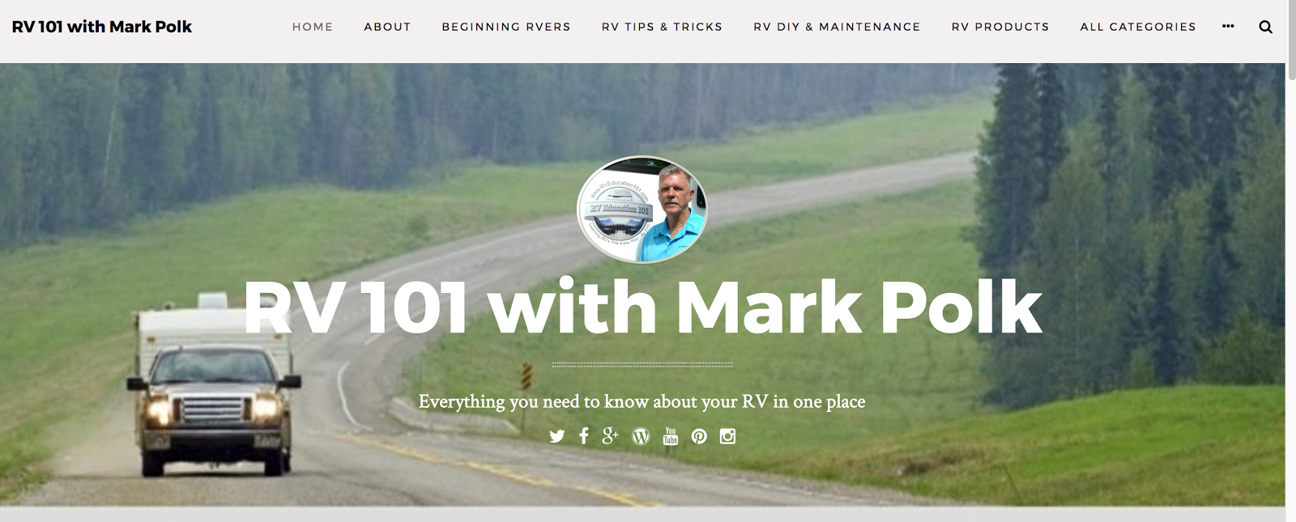Select the RV Products menu item

tap(1000, 27)
